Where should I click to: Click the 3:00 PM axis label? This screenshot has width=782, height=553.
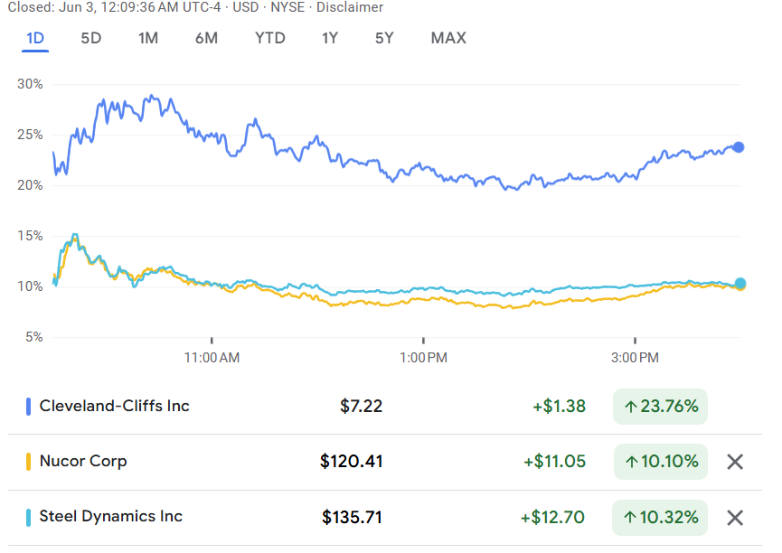click(x=635, y=358)
